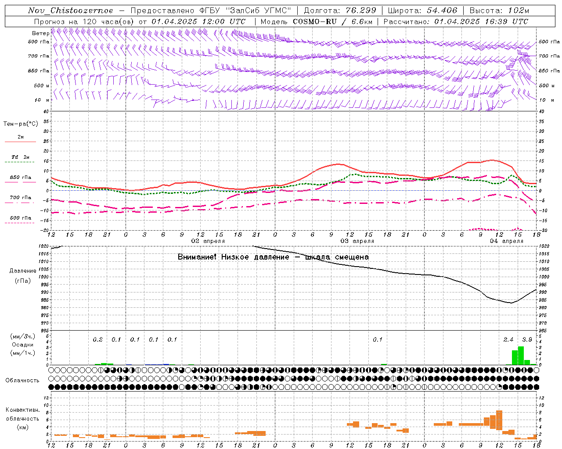Click the (мм/3ч.) unit label
This screenshot has height=449, width=562.
(x=22, y=336)
